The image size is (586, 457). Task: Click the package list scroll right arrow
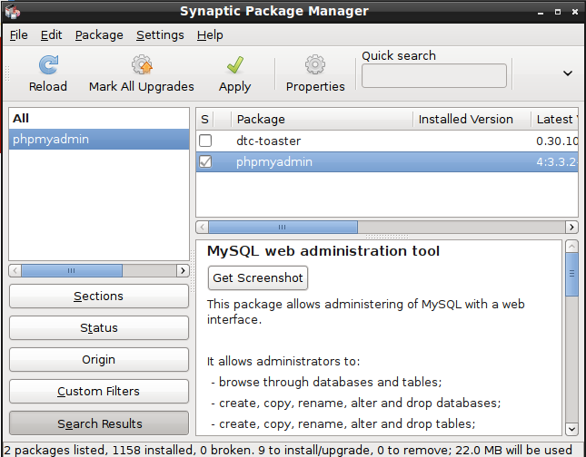(x=571, y=227)
